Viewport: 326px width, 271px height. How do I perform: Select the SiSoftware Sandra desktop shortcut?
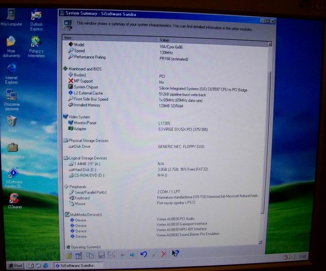point(13,178)
